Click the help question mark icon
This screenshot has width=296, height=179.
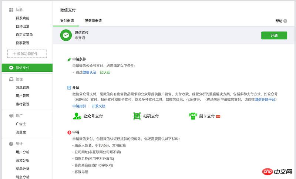[x=285, y=21]
